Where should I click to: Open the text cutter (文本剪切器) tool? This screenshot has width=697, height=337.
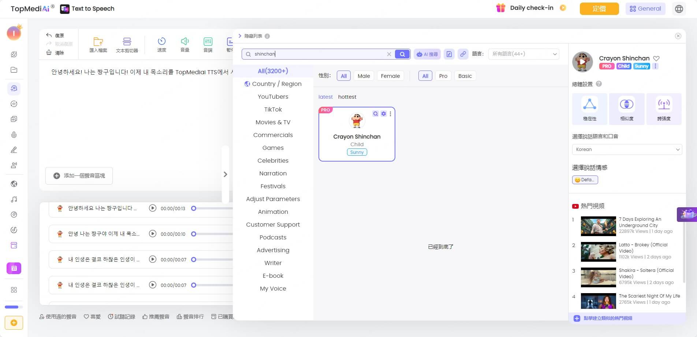point(127,45)
